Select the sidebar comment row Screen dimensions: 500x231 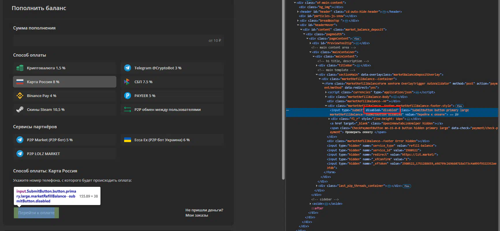pos(325,200)
